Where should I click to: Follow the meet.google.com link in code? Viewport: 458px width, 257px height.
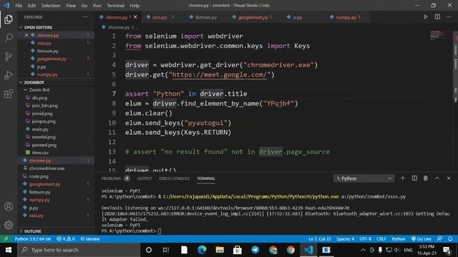tap(220, 74)
